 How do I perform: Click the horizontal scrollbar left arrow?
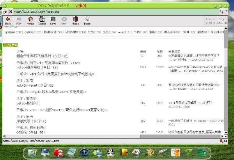click(x=4, y=136)
